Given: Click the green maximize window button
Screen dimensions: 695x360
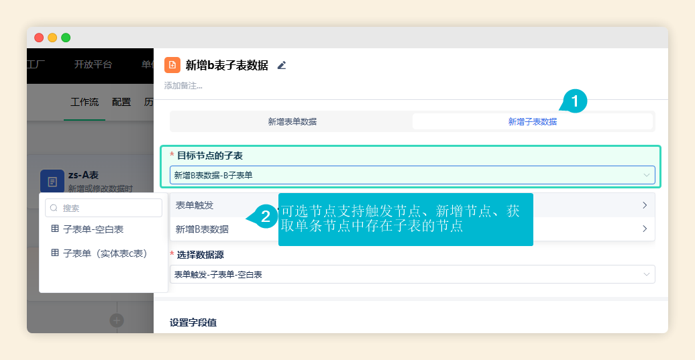Looking at the screenshot, I should (x=66, y=38).
